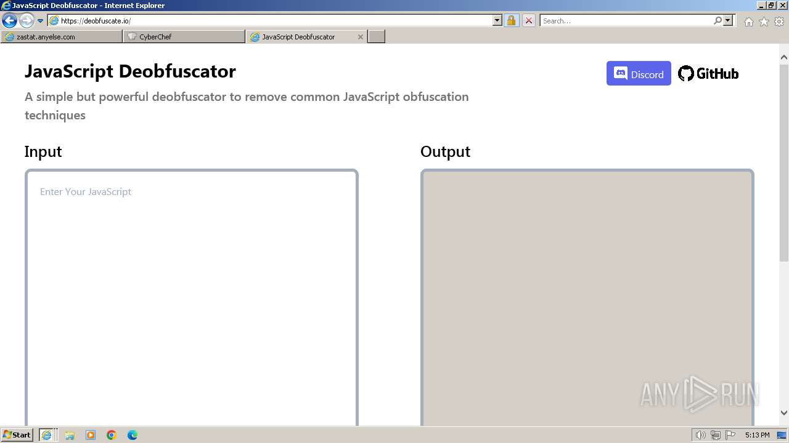Viewport: 789px width, 443px height.
Task: Click the browser Forward arrow button
Action: (x=27, y=21)
